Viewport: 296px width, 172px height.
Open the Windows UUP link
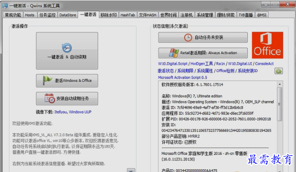80,112
